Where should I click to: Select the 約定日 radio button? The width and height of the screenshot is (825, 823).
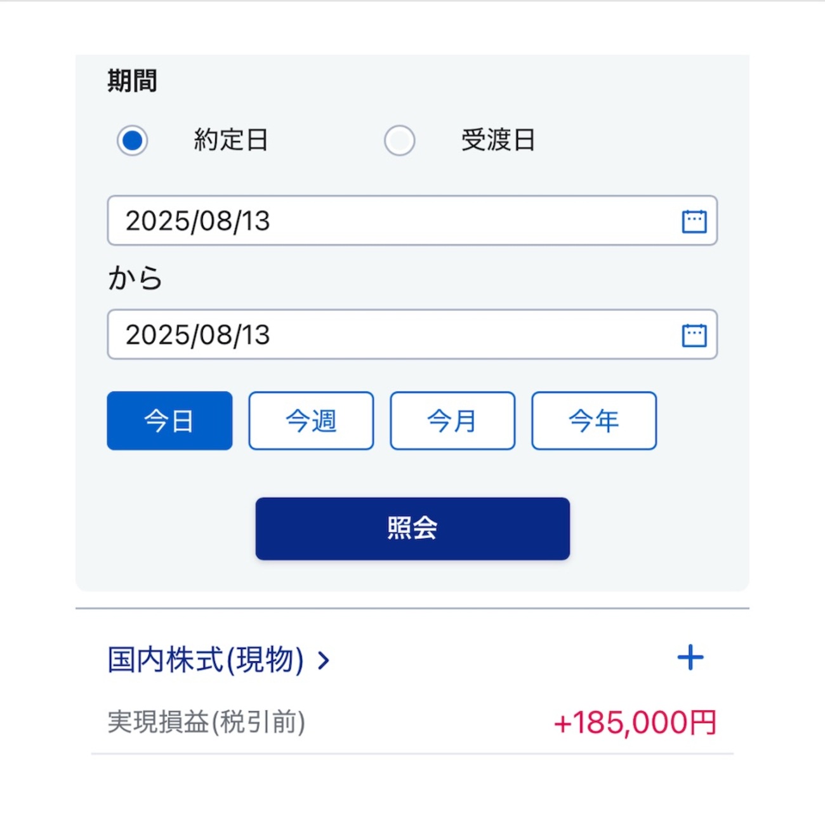[x=132, y=140]
